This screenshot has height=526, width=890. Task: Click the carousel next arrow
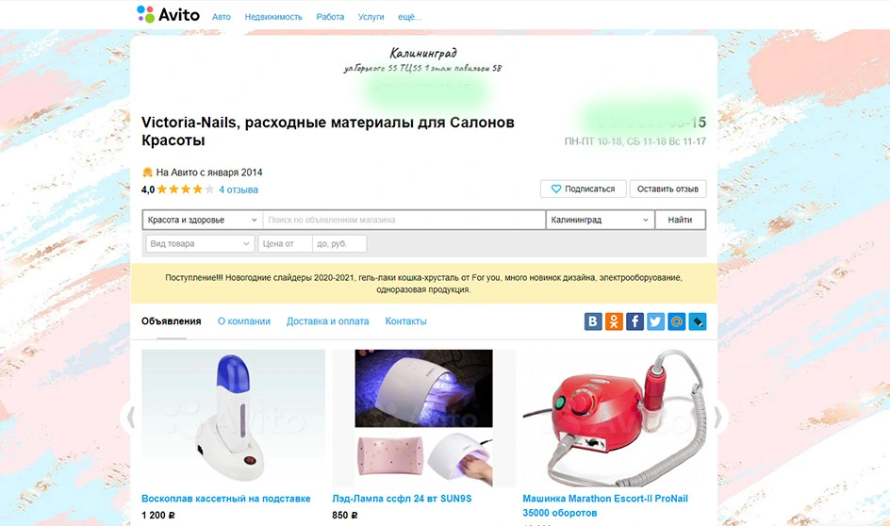tap(718, 417)
